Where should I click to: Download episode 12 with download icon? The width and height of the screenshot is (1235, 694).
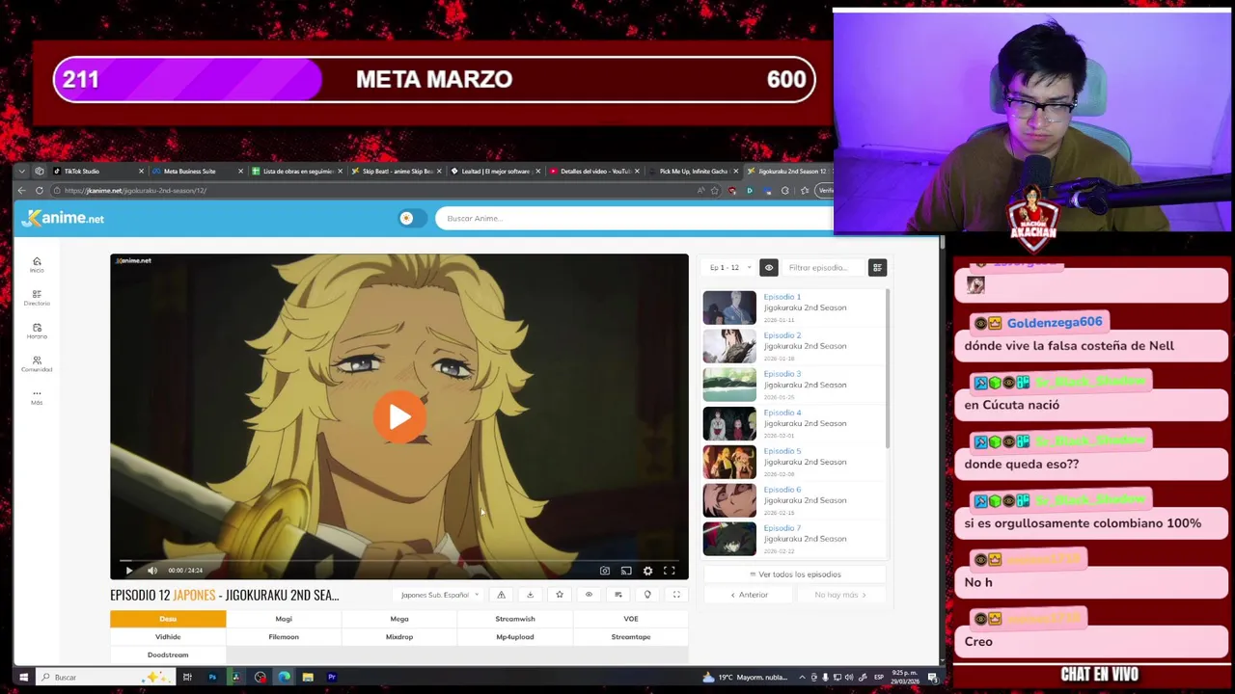pyautogui.click(x=530, y=595)
